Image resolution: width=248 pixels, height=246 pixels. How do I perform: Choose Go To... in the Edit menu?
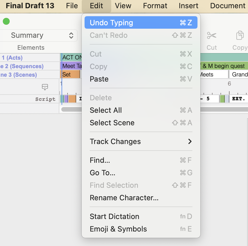[102, 173]
